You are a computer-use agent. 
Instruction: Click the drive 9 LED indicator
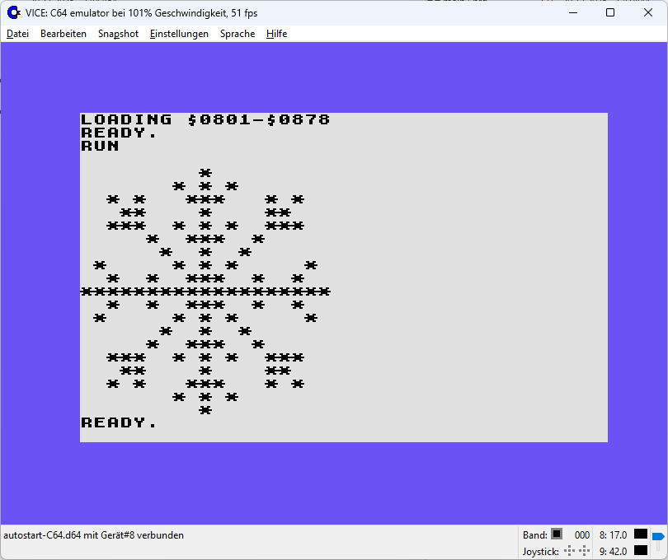pos(640,551)
